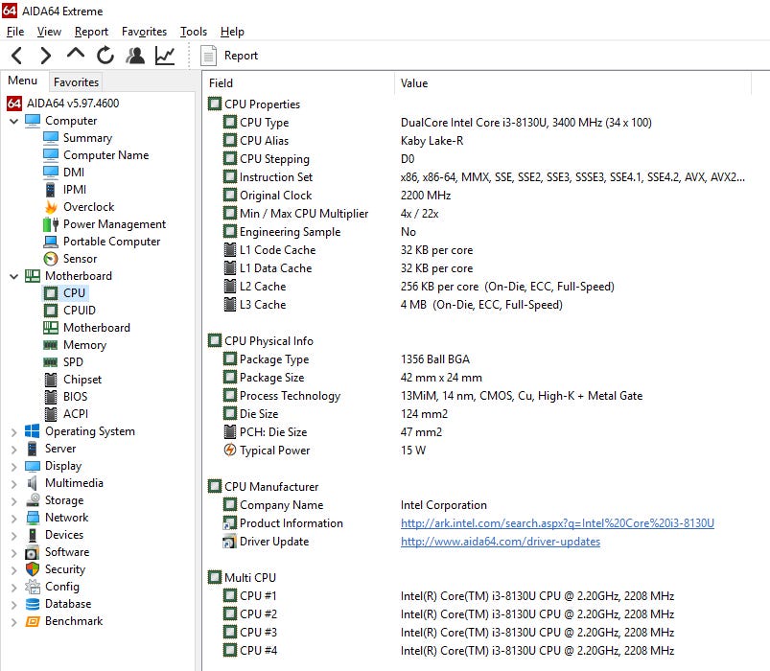Click the Report button in toolbar
The height and width of the screenshot is (671, 770).
[230, 56]
